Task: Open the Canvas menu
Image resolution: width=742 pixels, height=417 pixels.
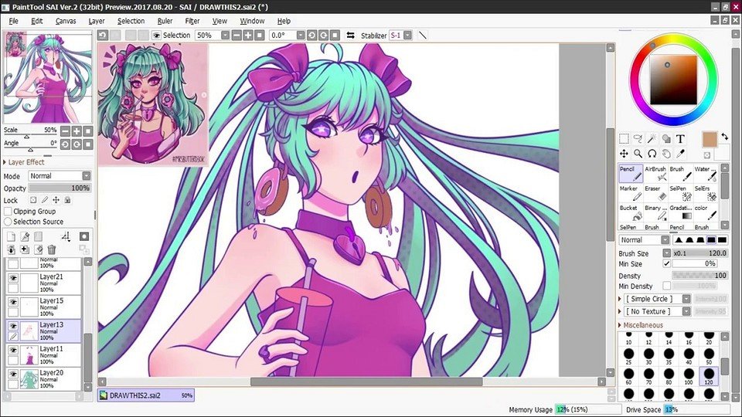Action: 66,21
